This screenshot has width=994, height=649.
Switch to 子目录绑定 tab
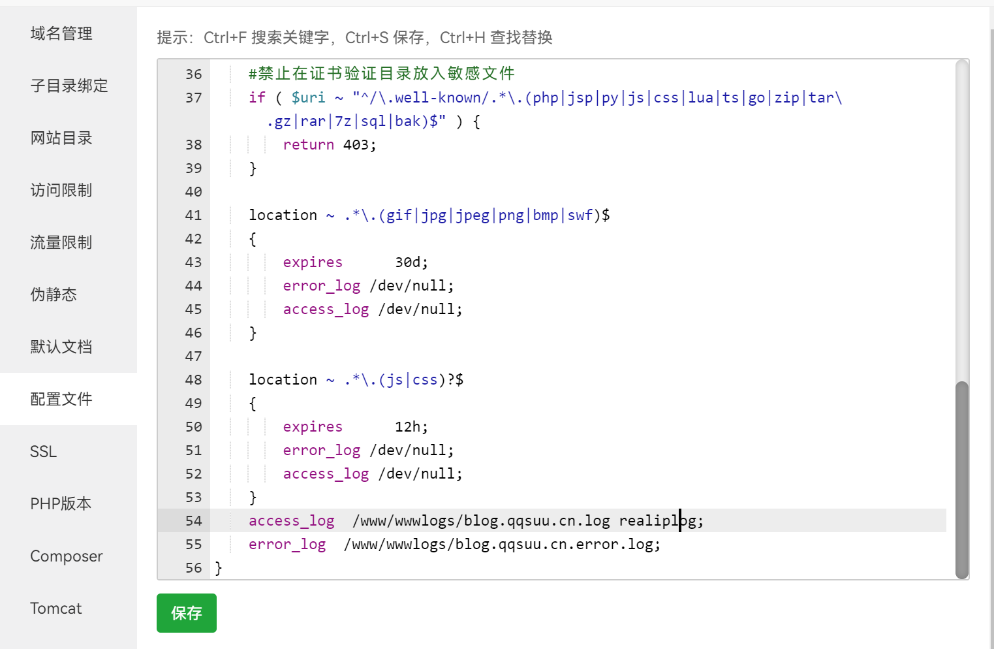tap(69, 86)
